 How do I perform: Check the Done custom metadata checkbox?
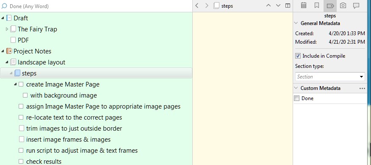(297, 98)
